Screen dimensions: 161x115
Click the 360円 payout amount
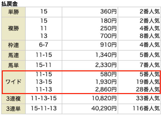pos(108,12)
